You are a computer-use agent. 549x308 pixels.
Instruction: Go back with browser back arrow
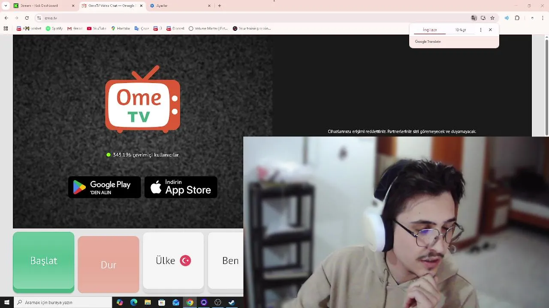6,18
